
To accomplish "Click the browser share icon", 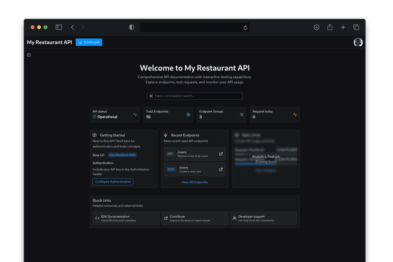I will [330, 27].
